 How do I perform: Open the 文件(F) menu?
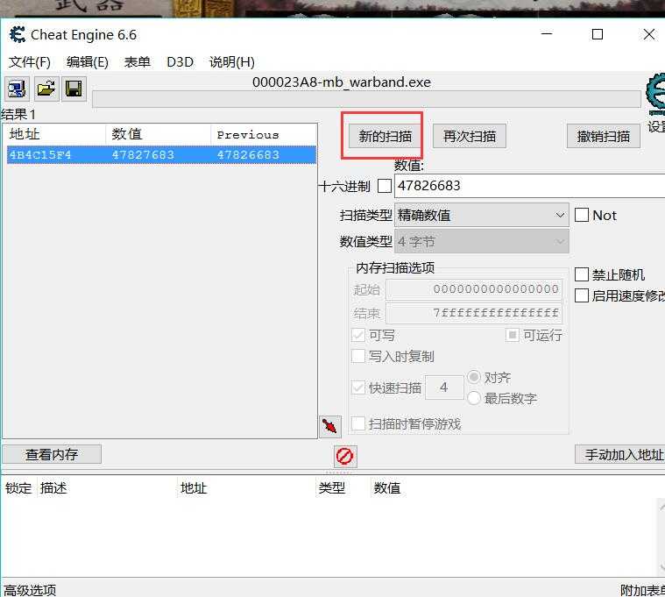(30, 62)
